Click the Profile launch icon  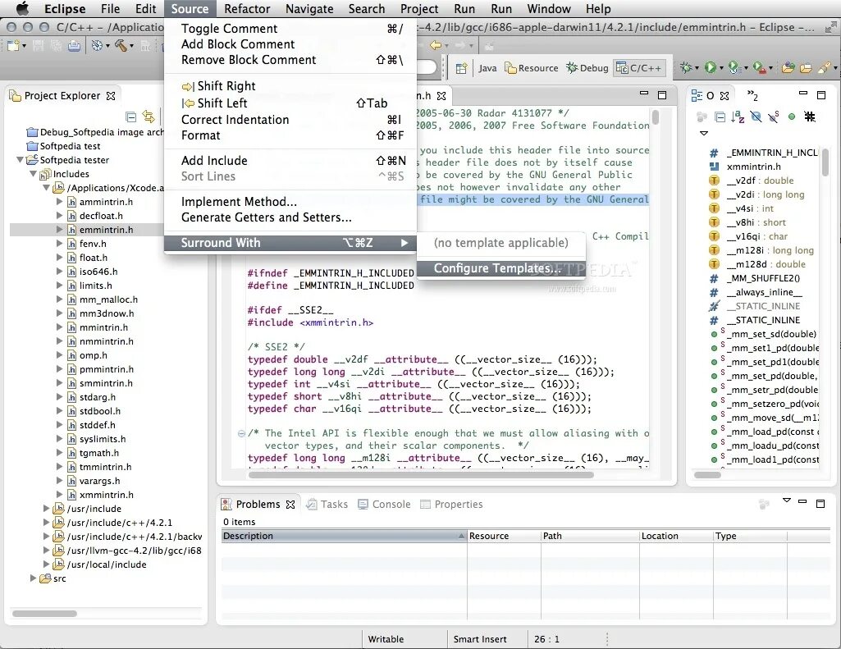pos(734,67)
